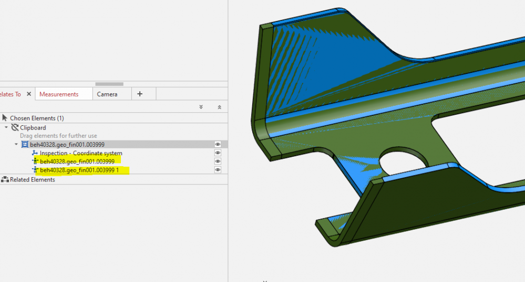Click icon of first highlighted beh40328.geo_fin001.003999 child
This screenshot has height=282, width=525.
(x=35, y=161)
